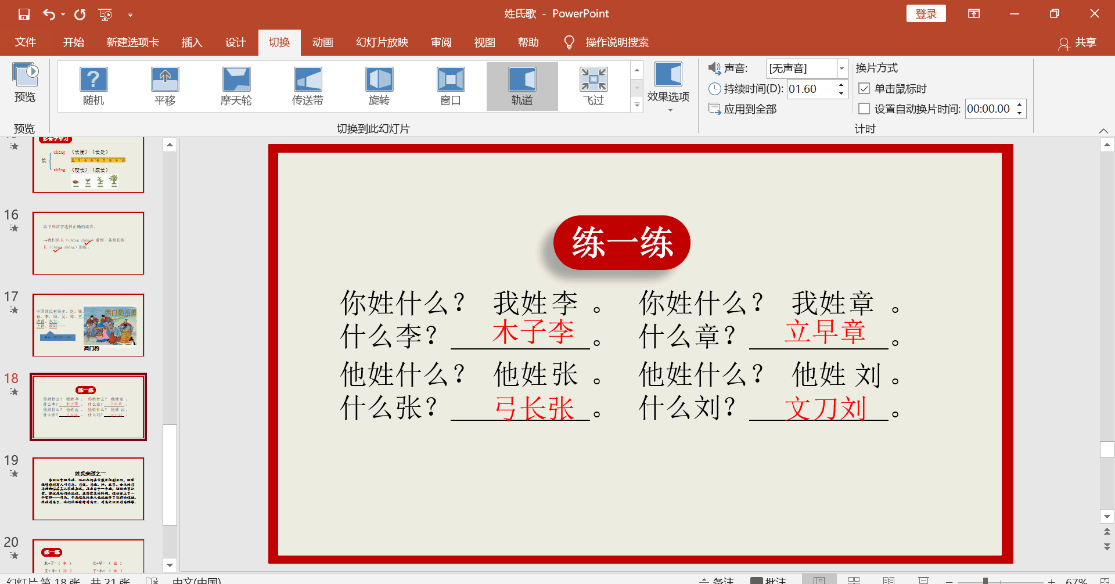Click transition star icon under slide 16

[x=14, y=228]
